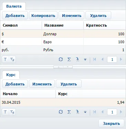The image size is (126, 129).
Task: Go to previous page in Валюта grid
Action: [103, 59]
